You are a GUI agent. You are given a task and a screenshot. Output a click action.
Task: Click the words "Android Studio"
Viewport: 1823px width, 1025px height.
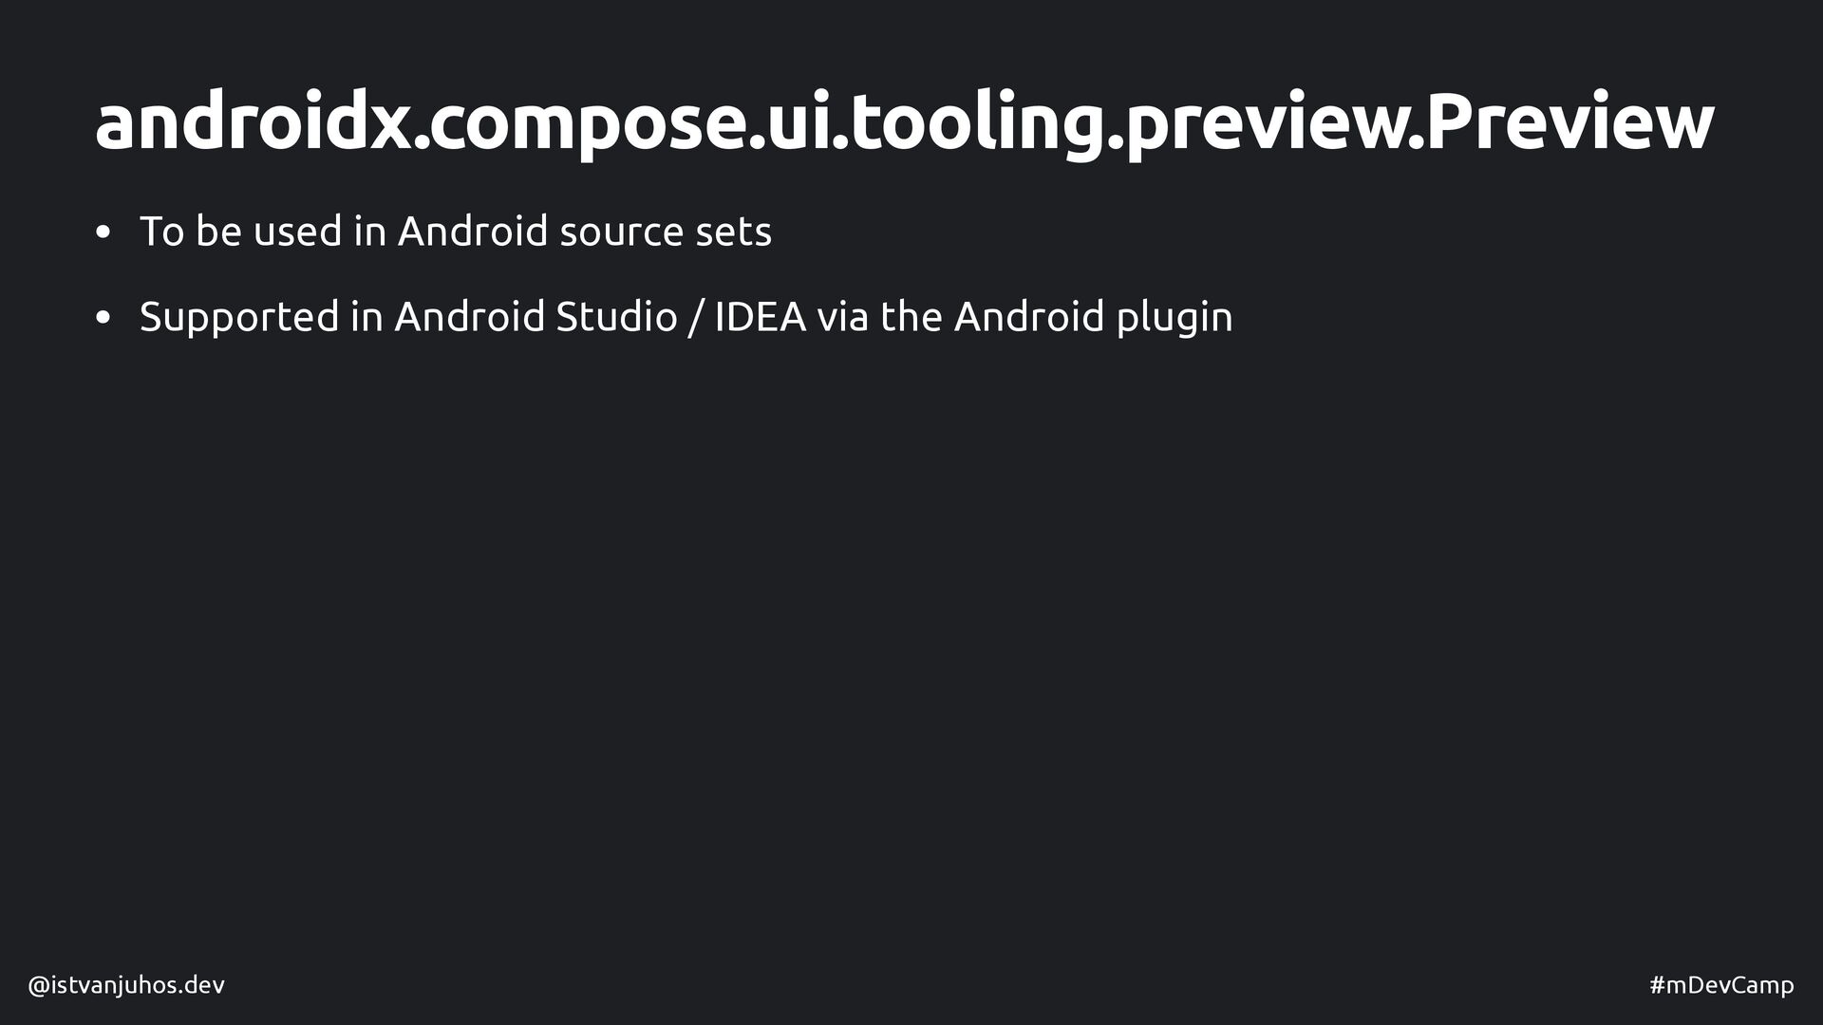536,317
